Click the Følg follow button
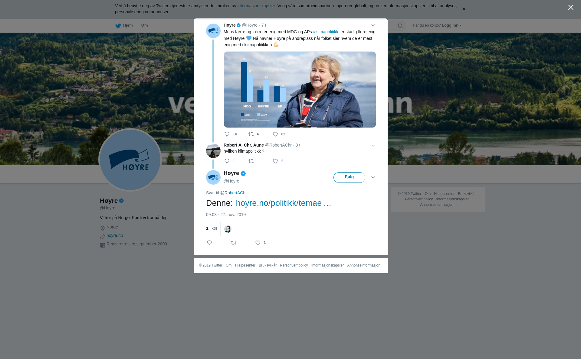Image resolution: width=581 pixels, height=359 pixels. [349, 177]
